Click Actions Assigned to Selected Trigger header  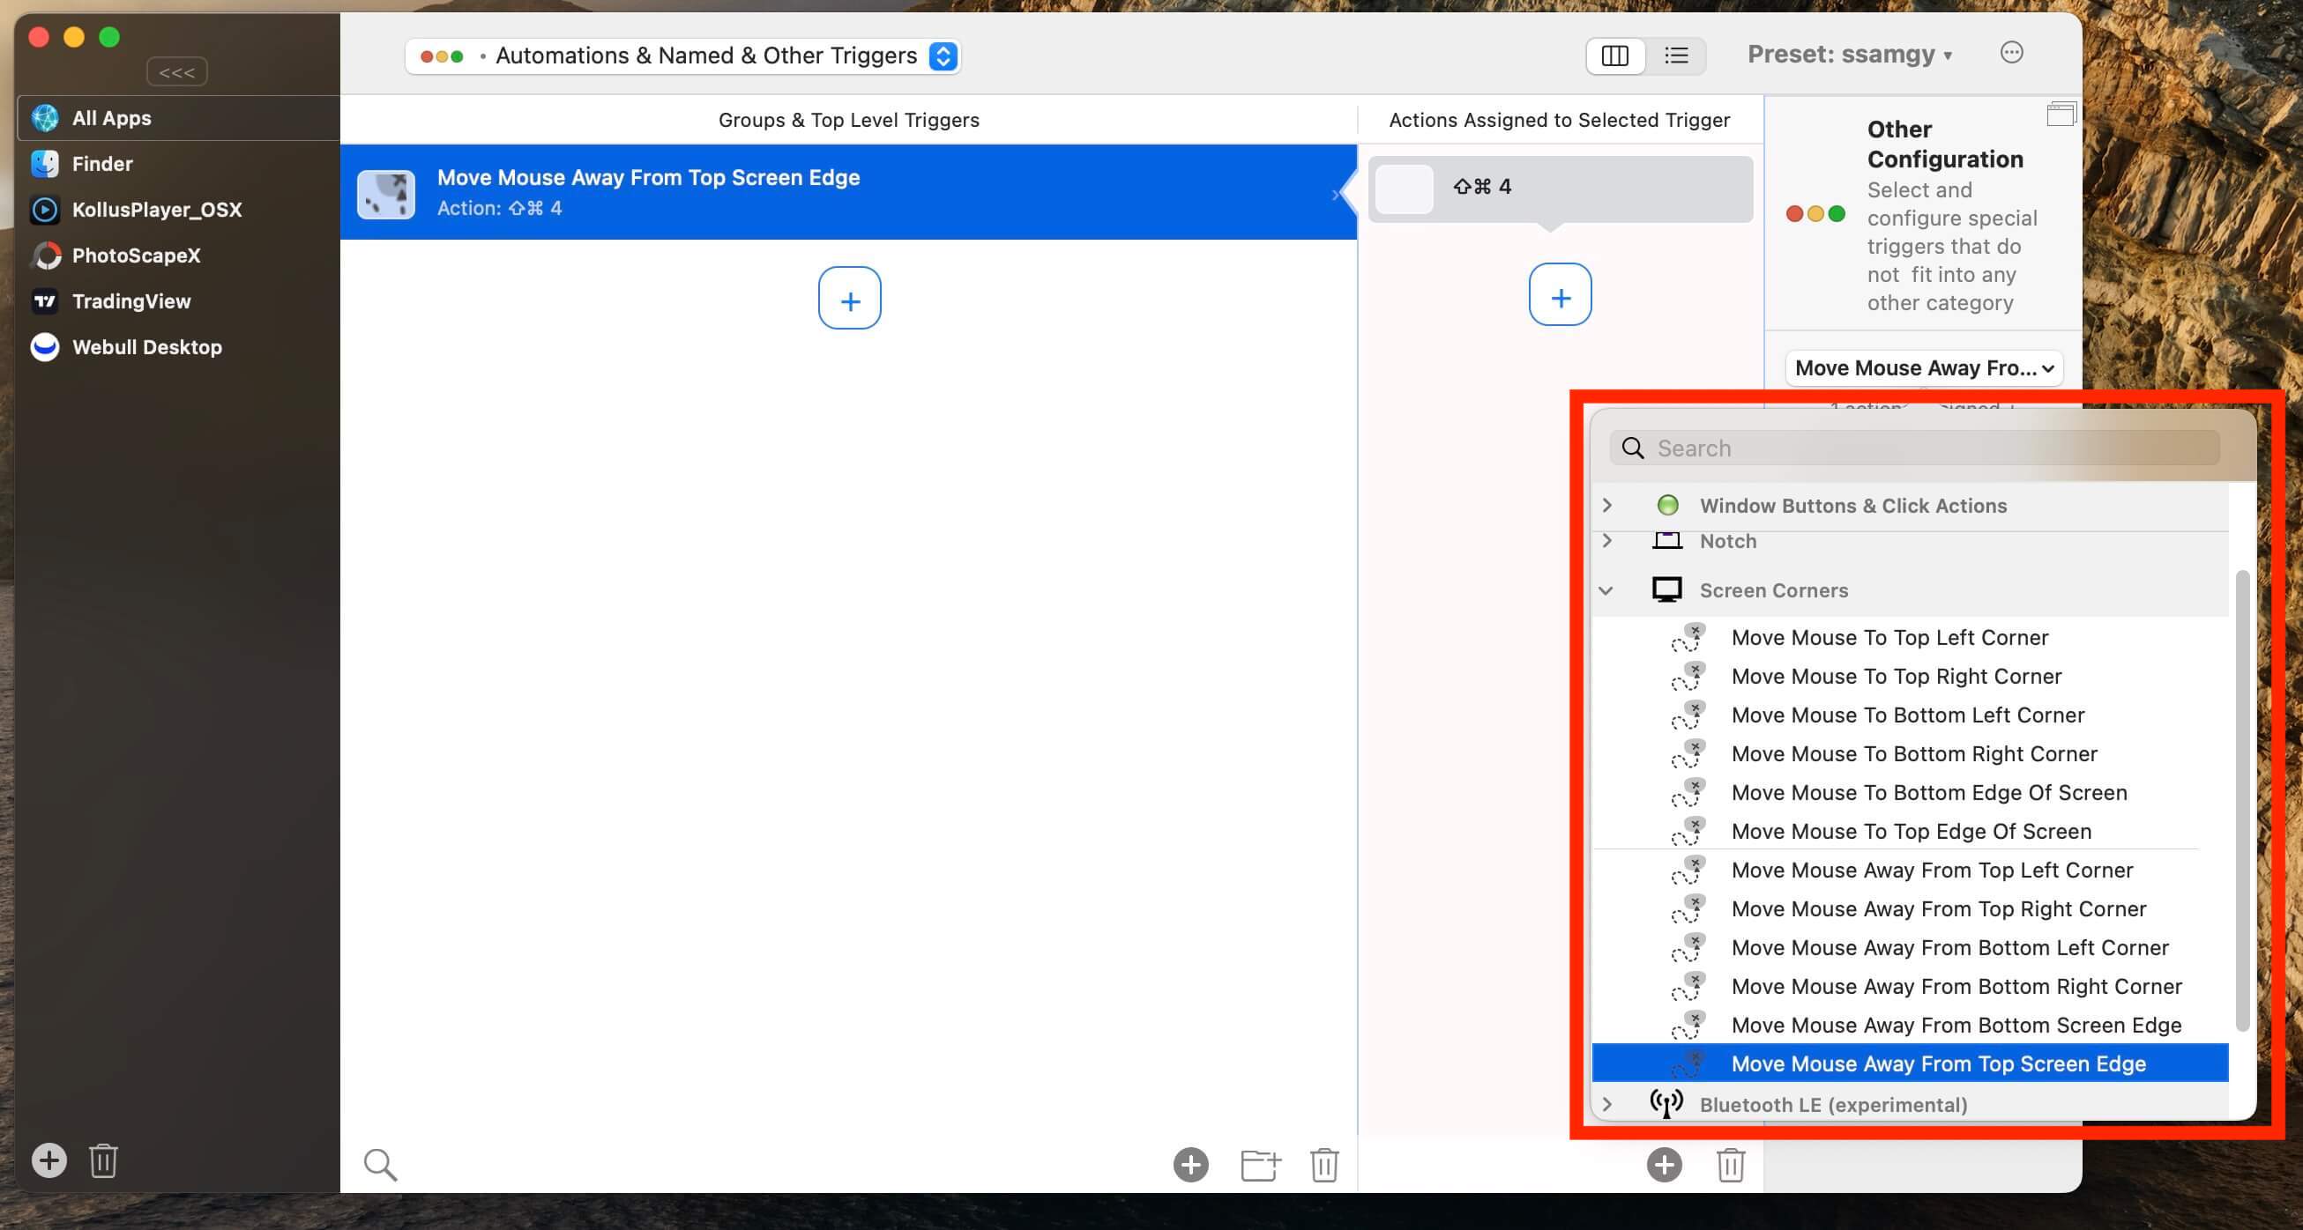click(x=1559, y=120)
